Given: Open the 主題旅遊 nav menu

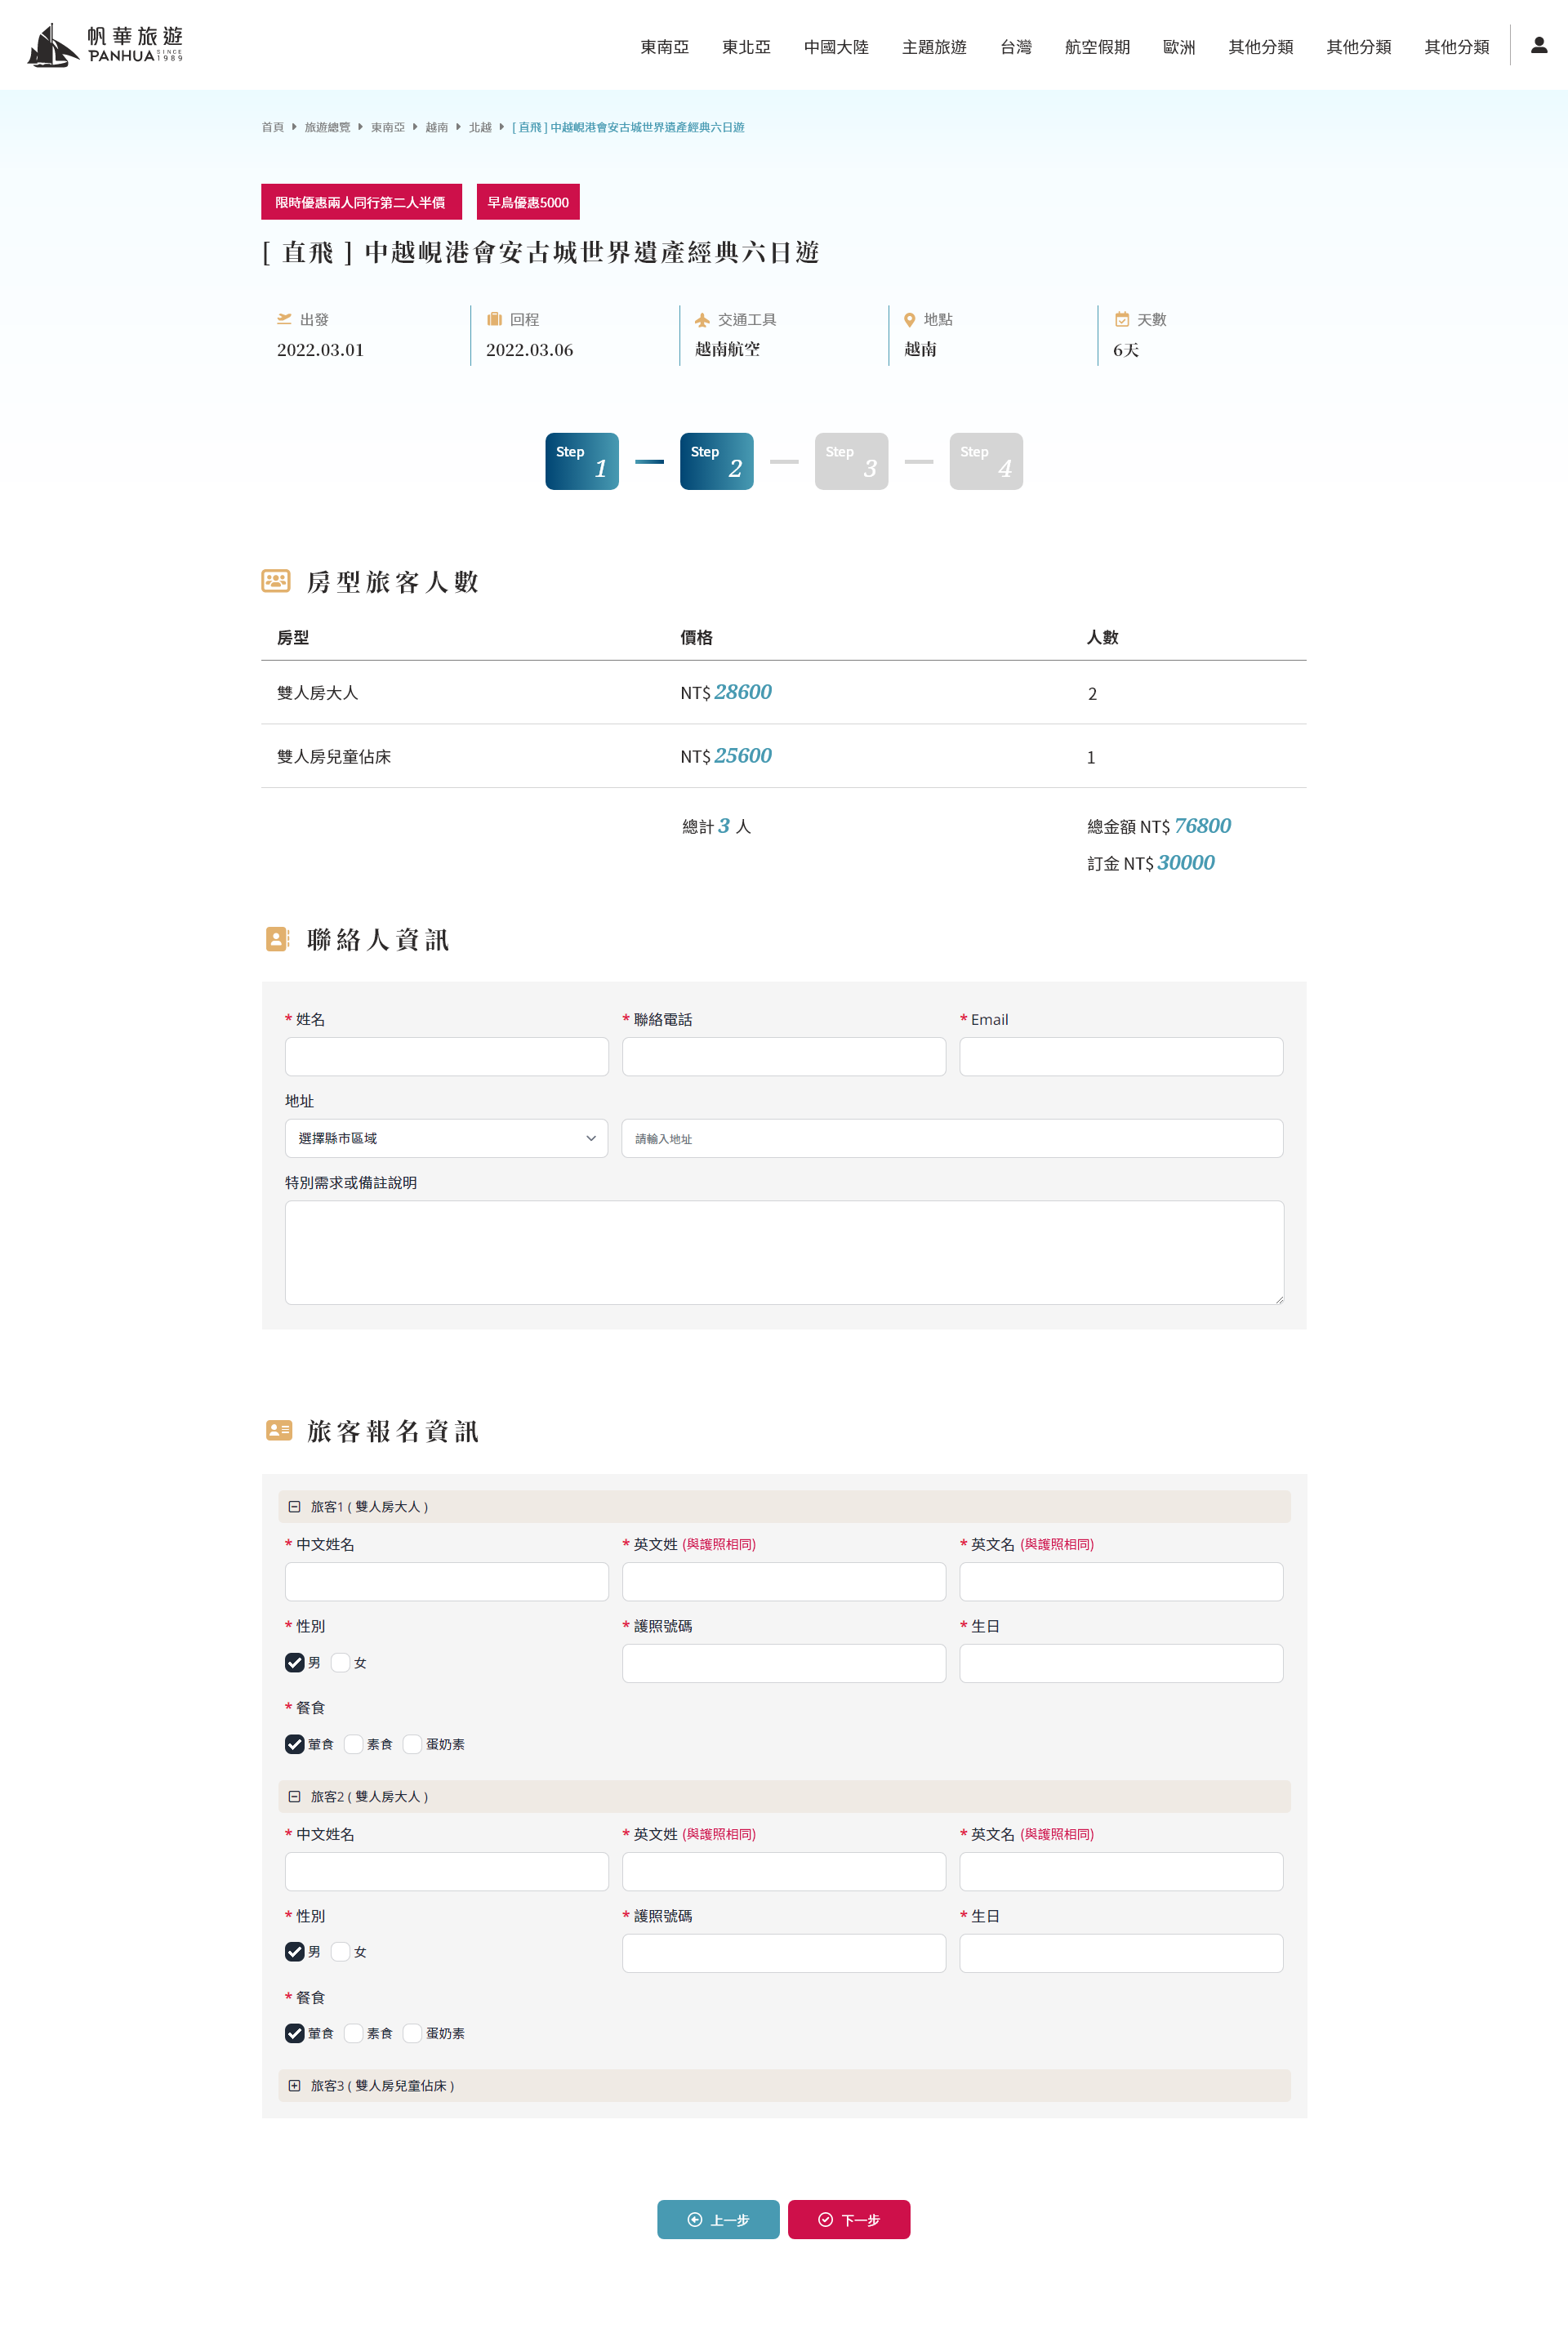Looking at the screenshot, I should tap(934, 47).
